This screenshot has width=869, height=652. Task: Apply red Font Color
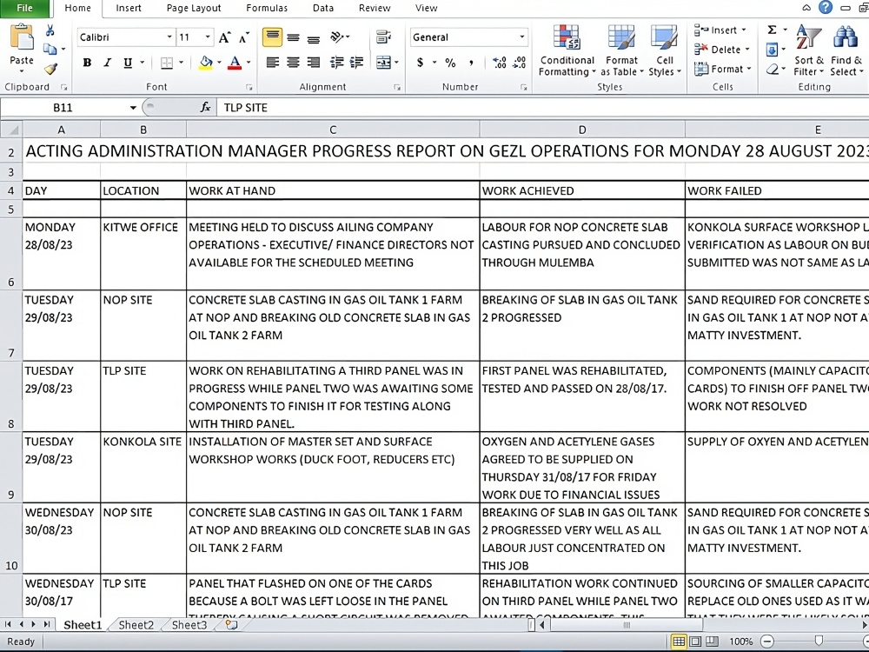pos(235,63)
